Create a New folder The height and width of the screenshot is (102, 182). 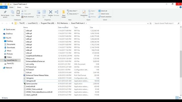[64, 14]
